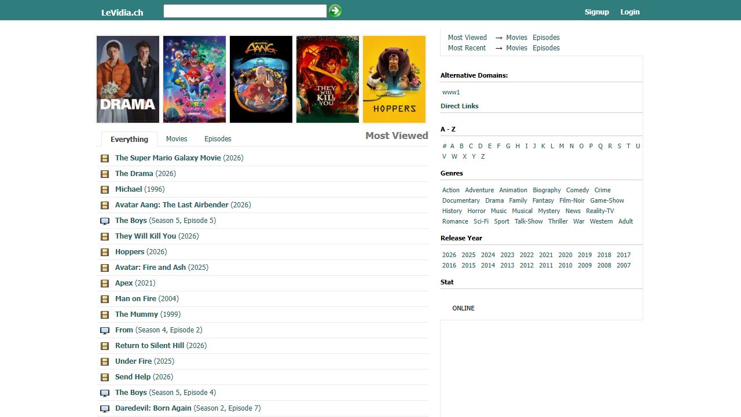Screen dimensions: 741x417
Task: Open Daredevil: Born Again episode title
Action: tap(153, 408)
